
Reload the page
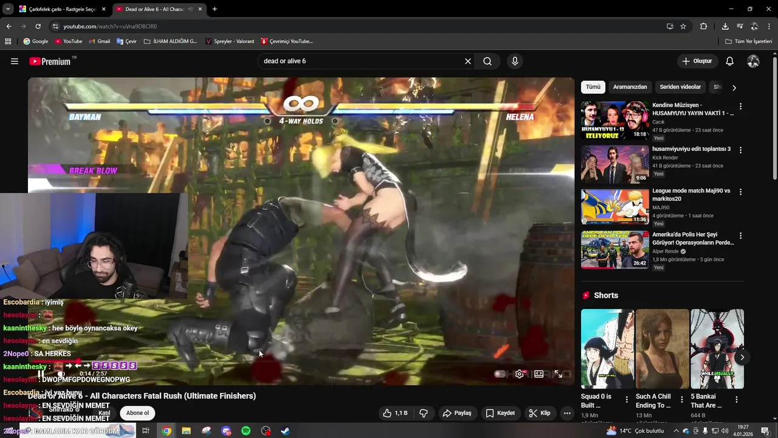click(38, 26)
